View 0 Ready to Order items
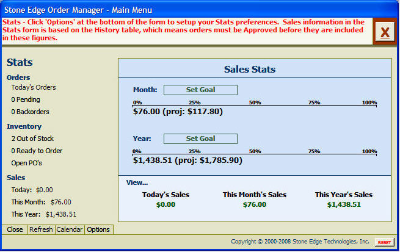 tap(37, 151)
